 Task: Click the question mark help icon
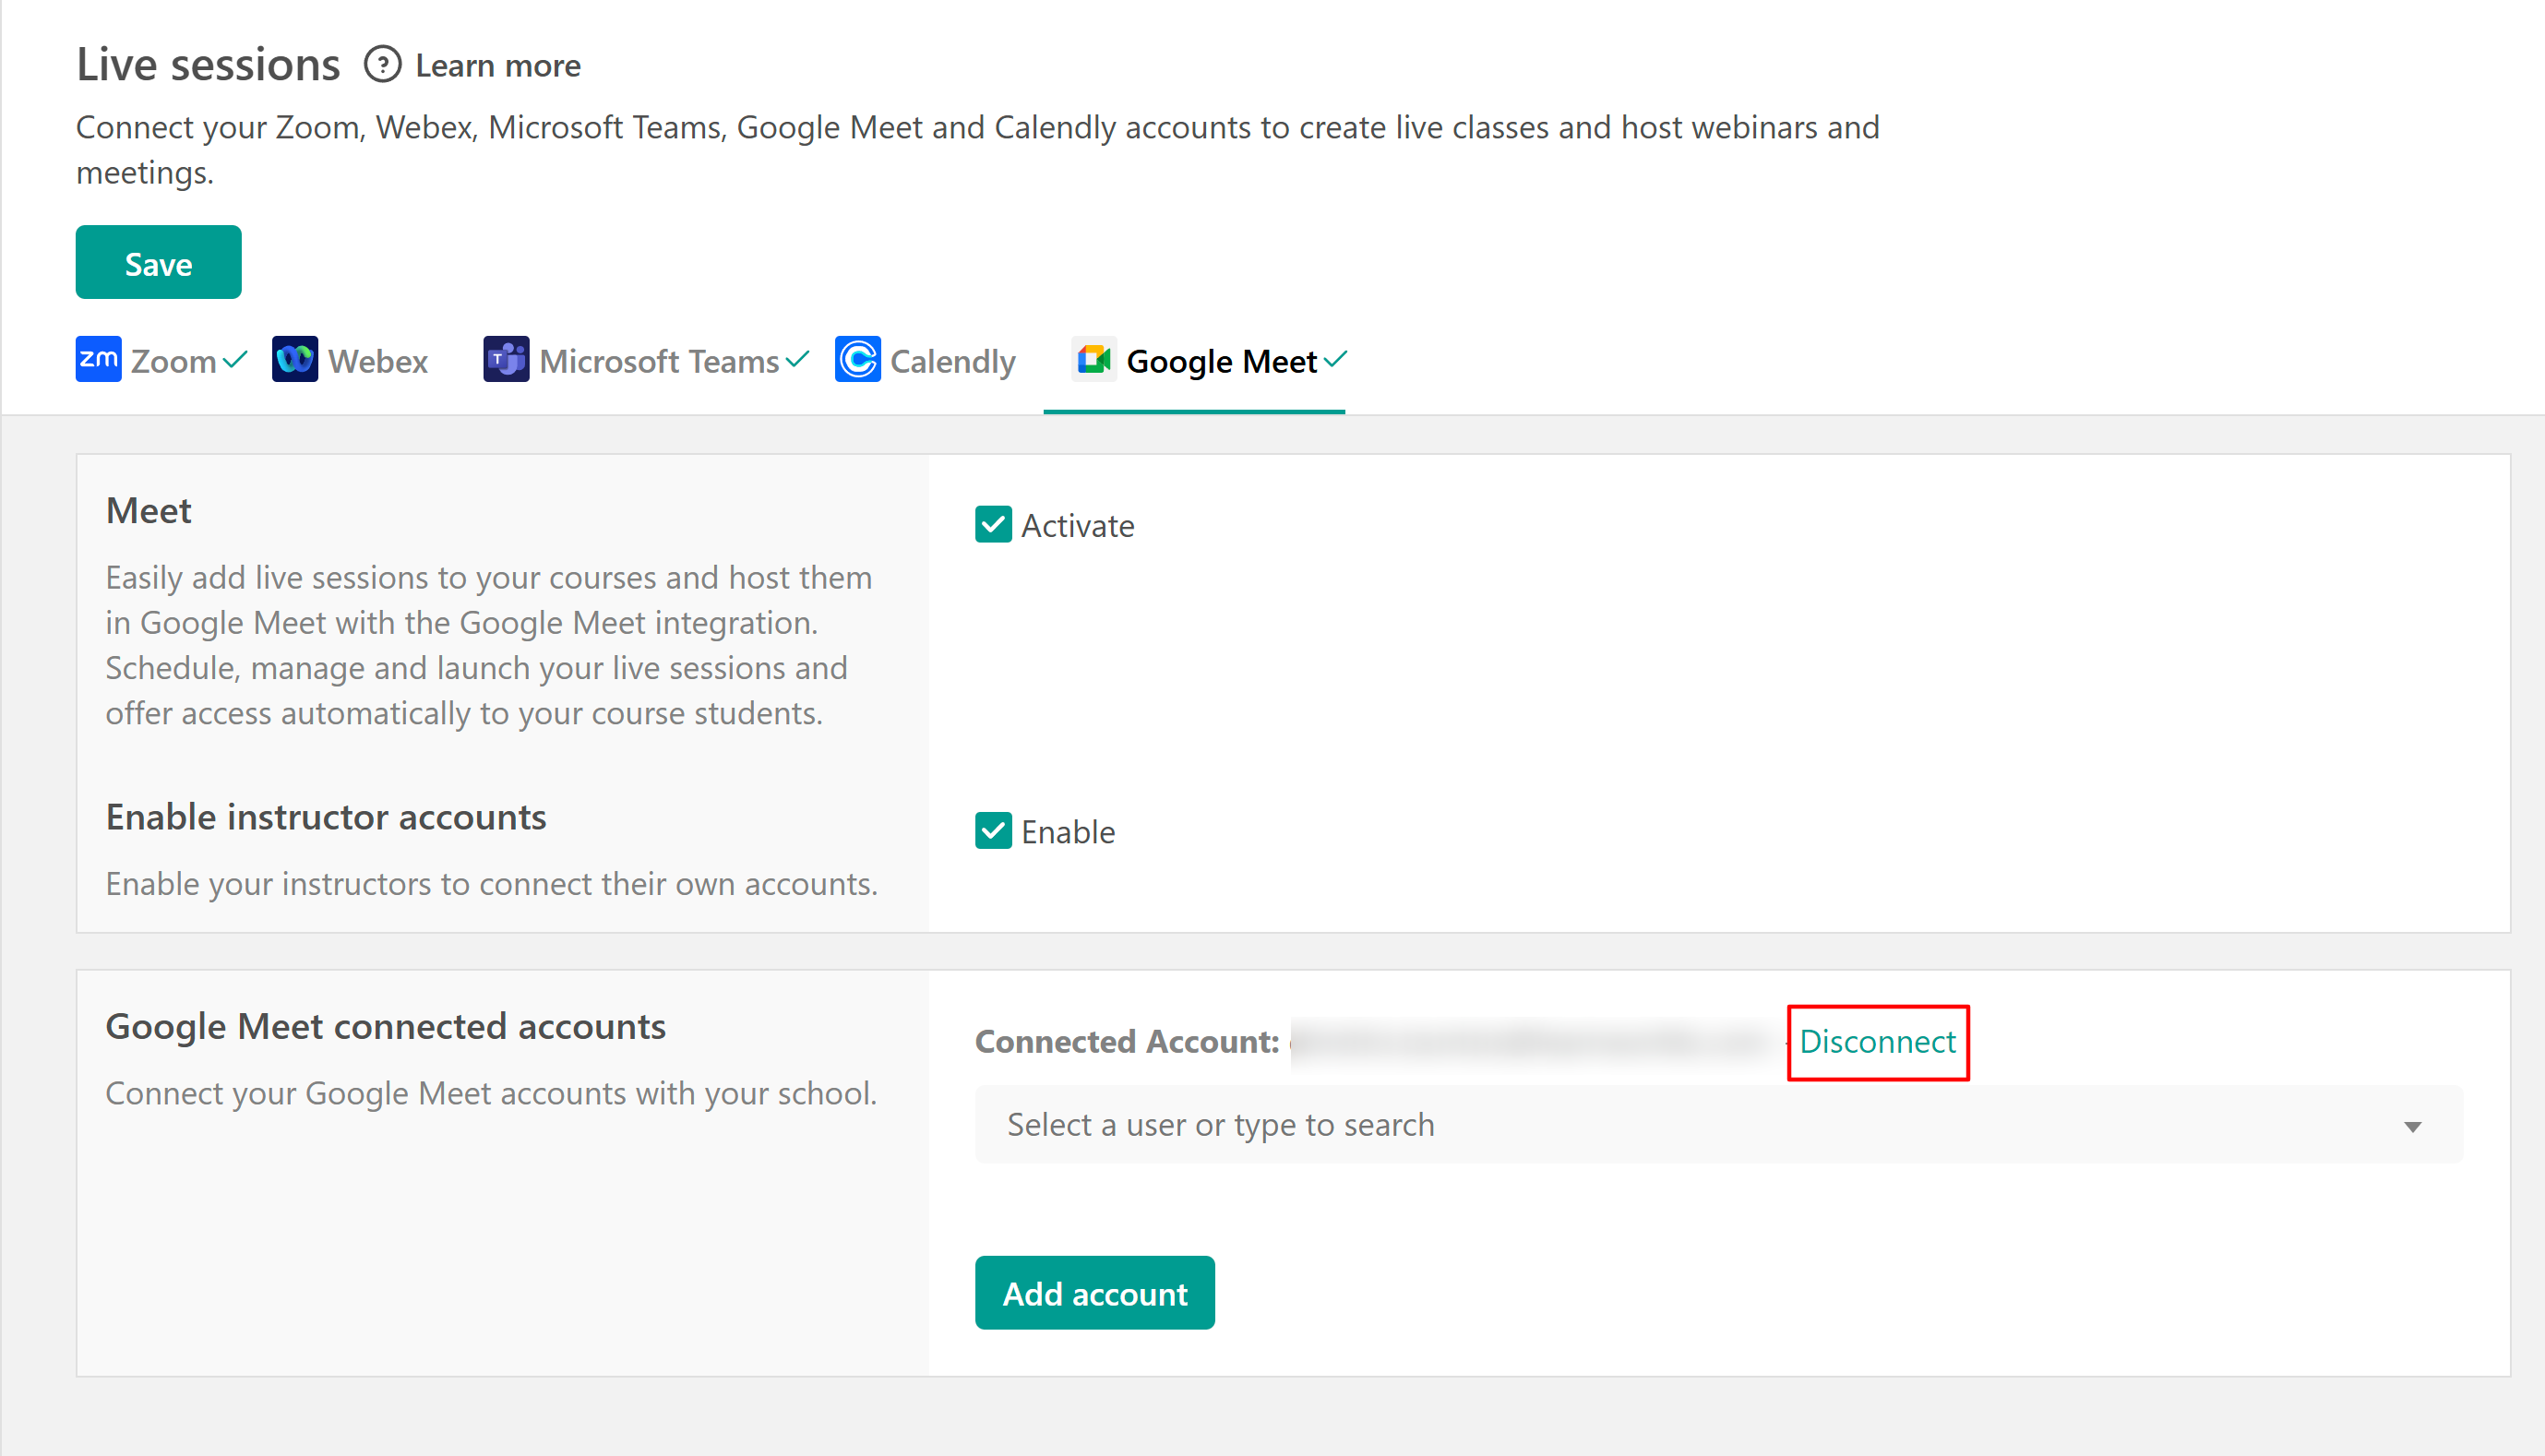382,65
